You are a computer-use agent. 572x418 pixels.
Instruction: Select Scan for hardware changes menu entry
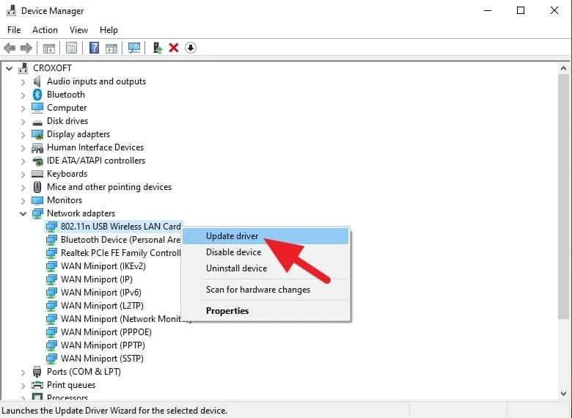click(x=265, y=290)
